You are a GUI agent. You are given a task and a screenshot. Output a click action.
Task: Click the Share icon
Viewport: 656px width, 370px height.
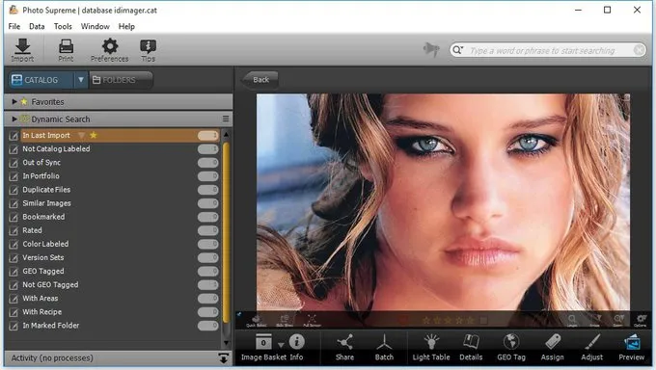[344, 342]
